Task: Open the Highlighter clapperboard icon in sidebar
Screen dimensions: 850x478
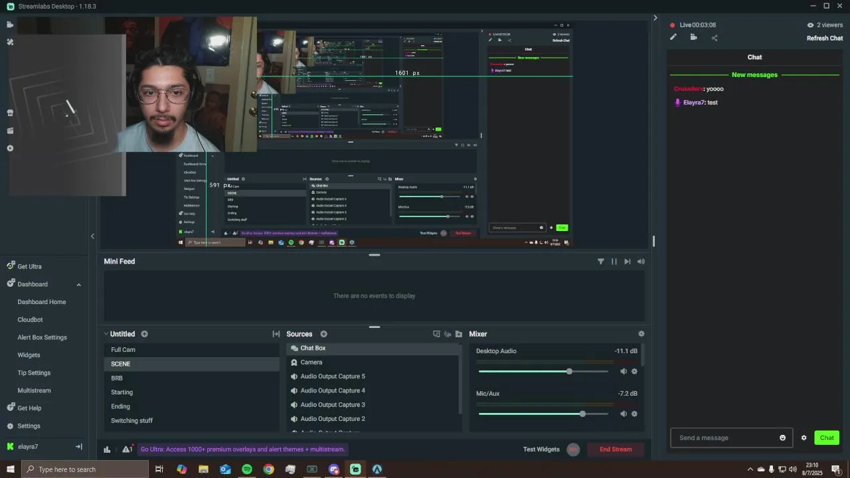Action: point(10,131)
